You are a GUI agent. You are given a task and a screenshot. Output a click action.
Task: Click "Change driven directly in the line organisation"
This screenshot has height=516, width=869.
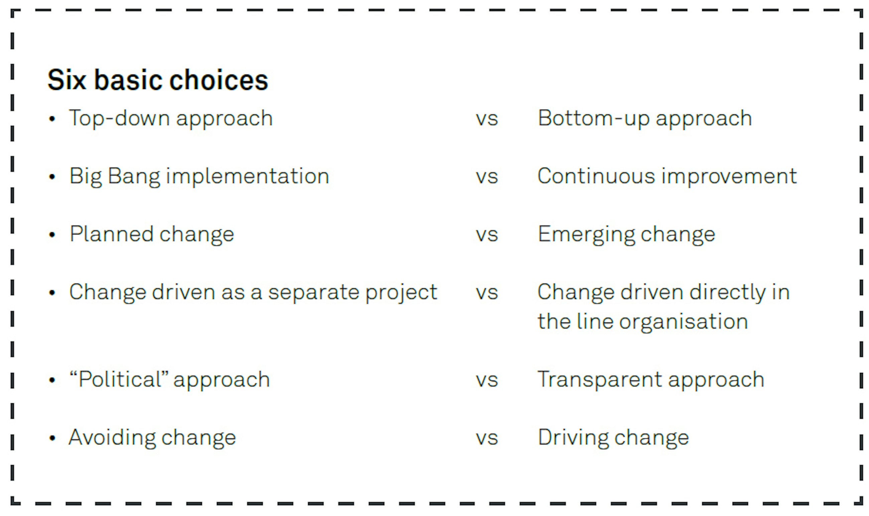pos(663,306)
